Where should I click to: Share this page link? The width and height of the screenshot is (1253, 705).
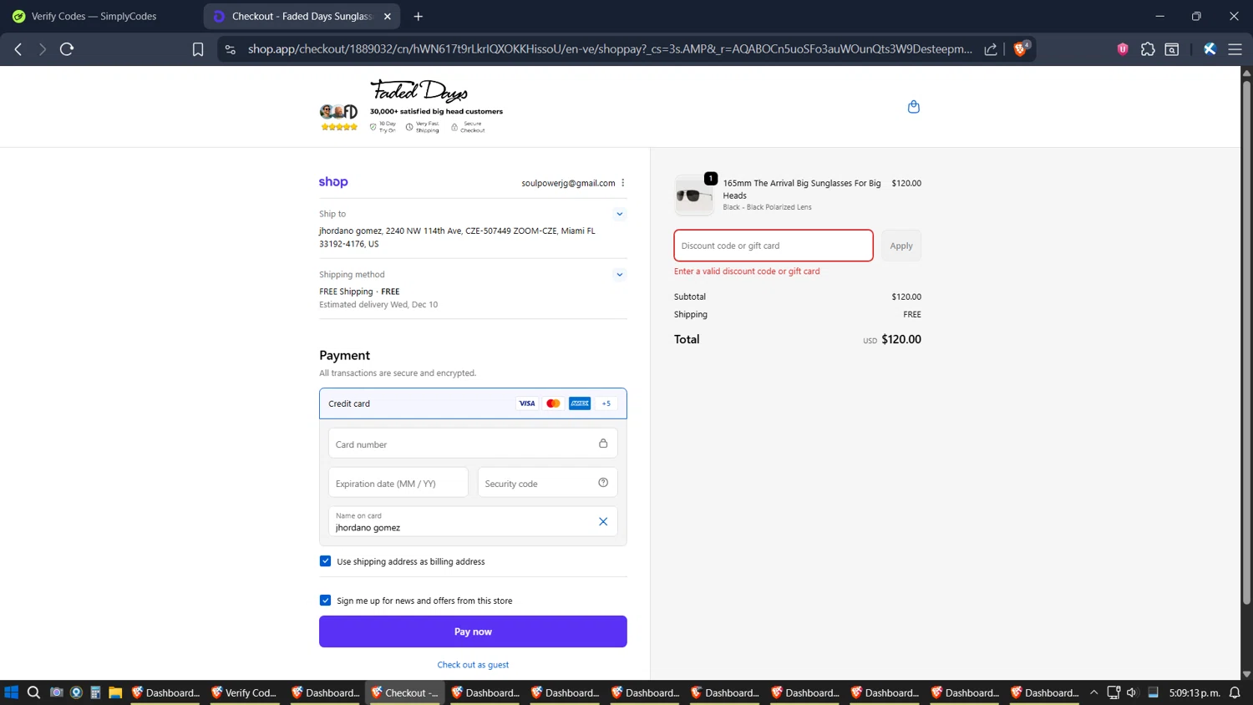pyautogui.click(x=991, y=49)
